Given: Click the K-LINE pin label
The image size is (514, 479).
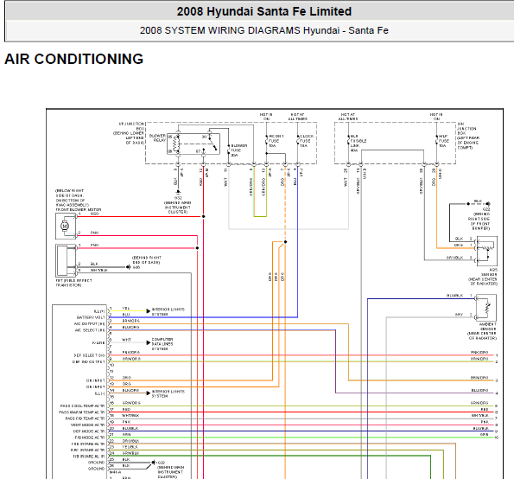Looking at the screenshot, I should 98,343.
